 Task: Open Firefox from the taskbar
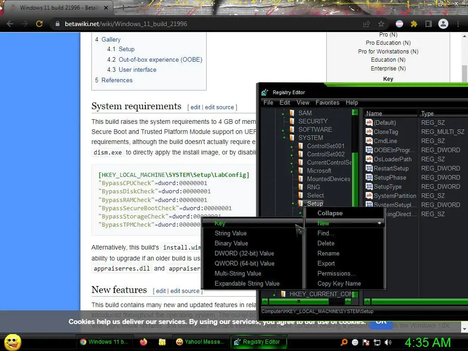click(144, 342)
